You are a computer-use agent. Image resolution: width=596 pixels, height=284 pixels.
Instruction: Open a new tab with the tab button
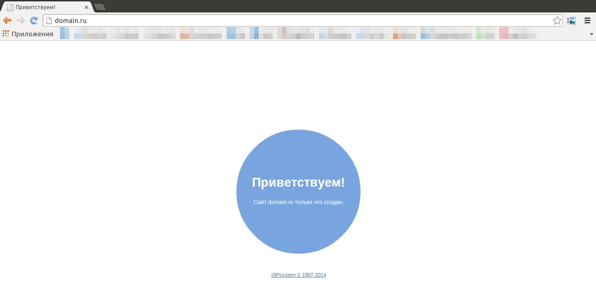point(100,7)
